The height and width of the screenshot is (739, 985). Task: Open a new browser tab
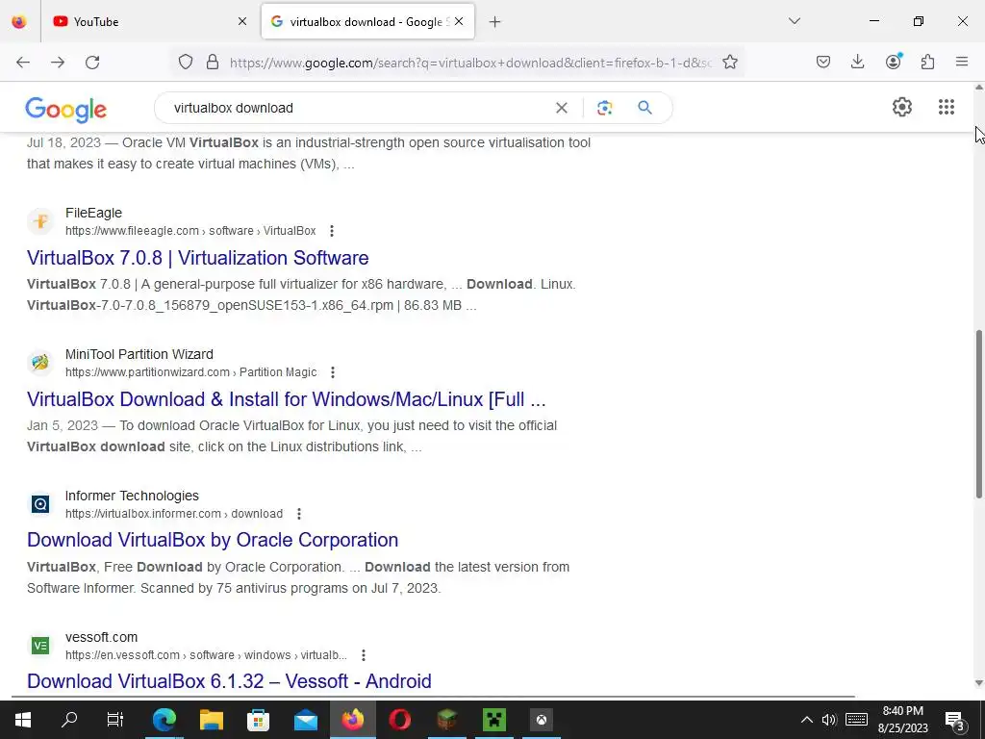coord(495,22)
